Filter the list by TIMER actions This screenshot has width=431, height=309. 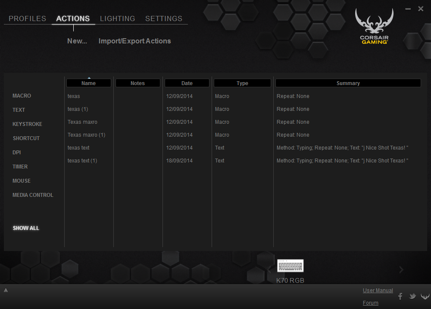(20, 167)
